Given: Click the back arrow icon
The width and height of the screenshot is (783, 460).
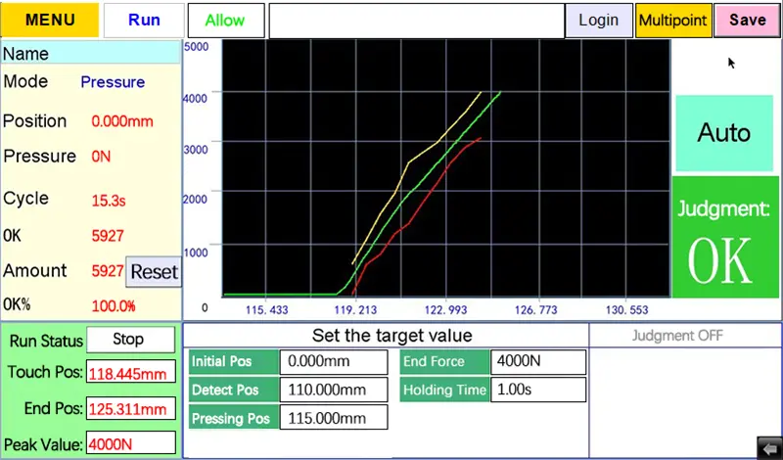Looking at the screenshot, I should (x=769, y=447).
